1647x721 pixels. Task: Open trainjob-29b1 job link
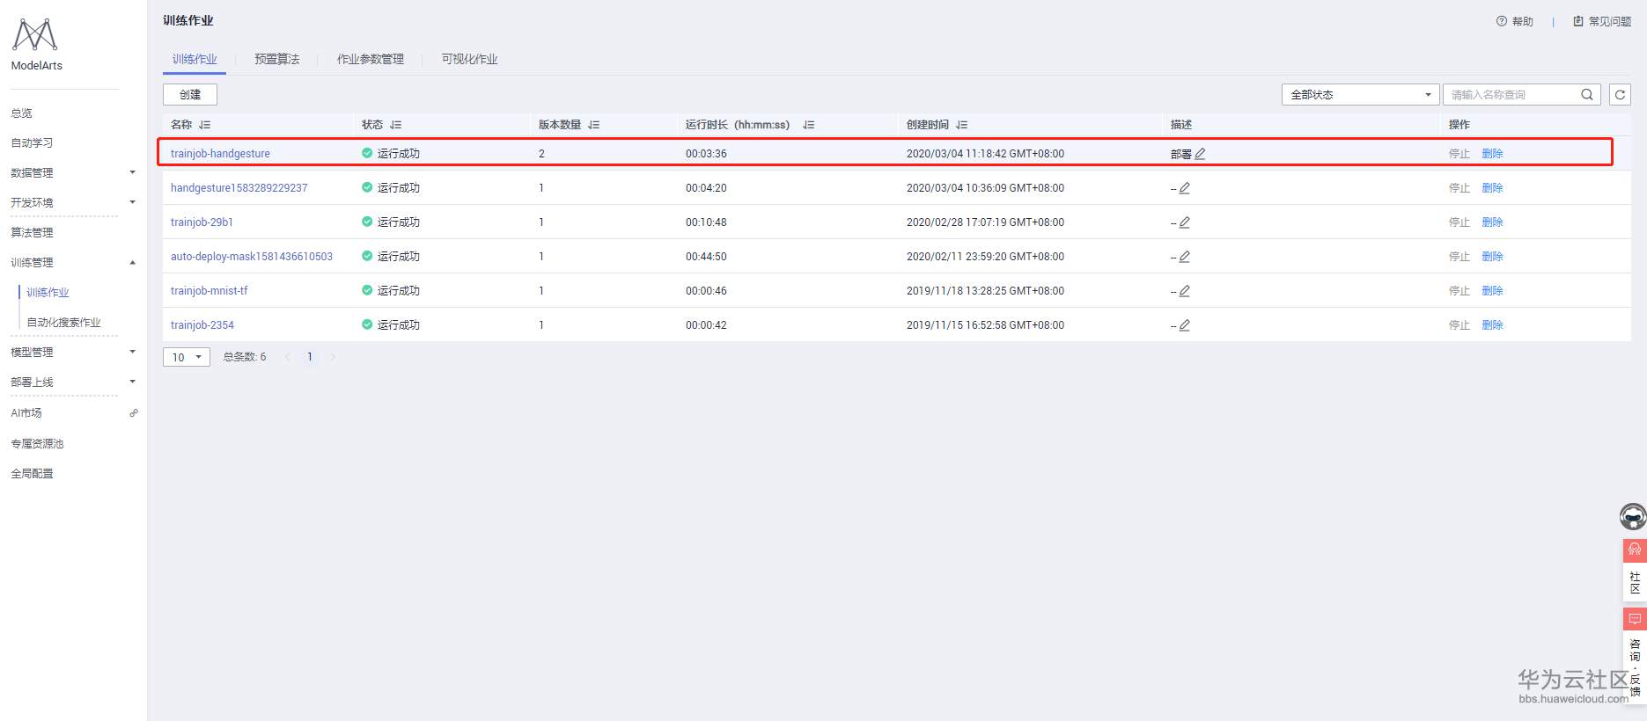coord(202,222)
